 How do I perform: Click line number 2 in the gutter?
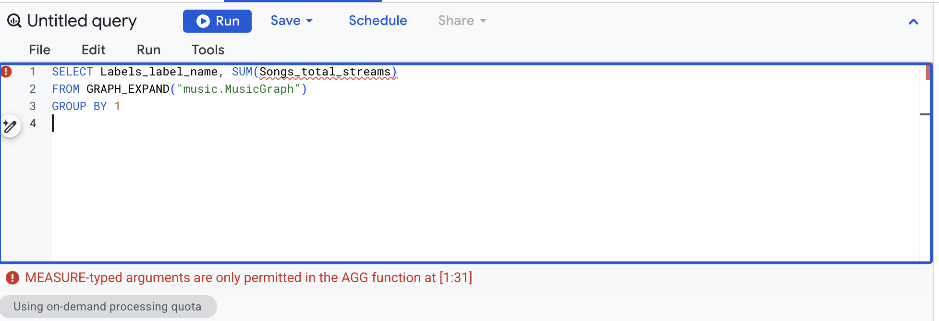[x=33, y=89]
